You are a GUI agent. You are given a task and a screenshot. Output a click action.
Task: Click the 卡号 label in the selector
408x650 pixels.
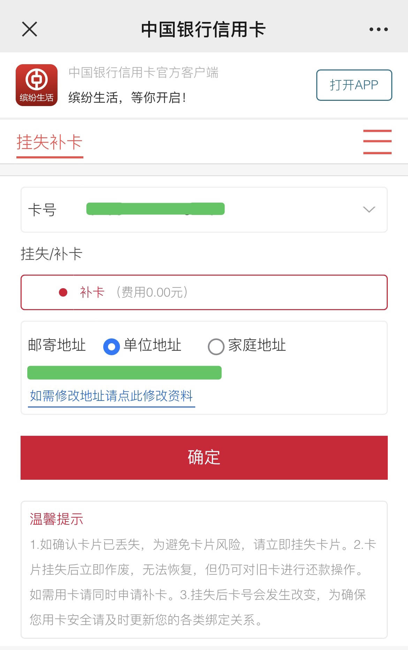tap(42, 210)
